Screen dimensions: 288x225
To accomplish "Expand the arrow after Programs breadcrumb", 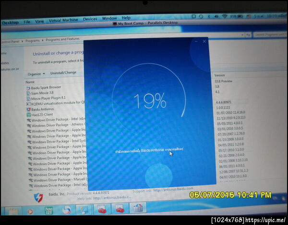I will (x=43, y=40).
